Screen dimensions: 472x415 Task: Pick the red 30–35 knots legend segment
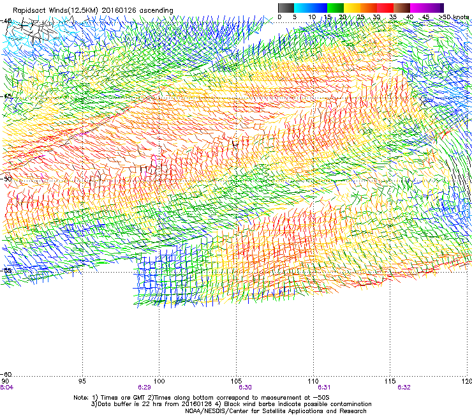385,8
